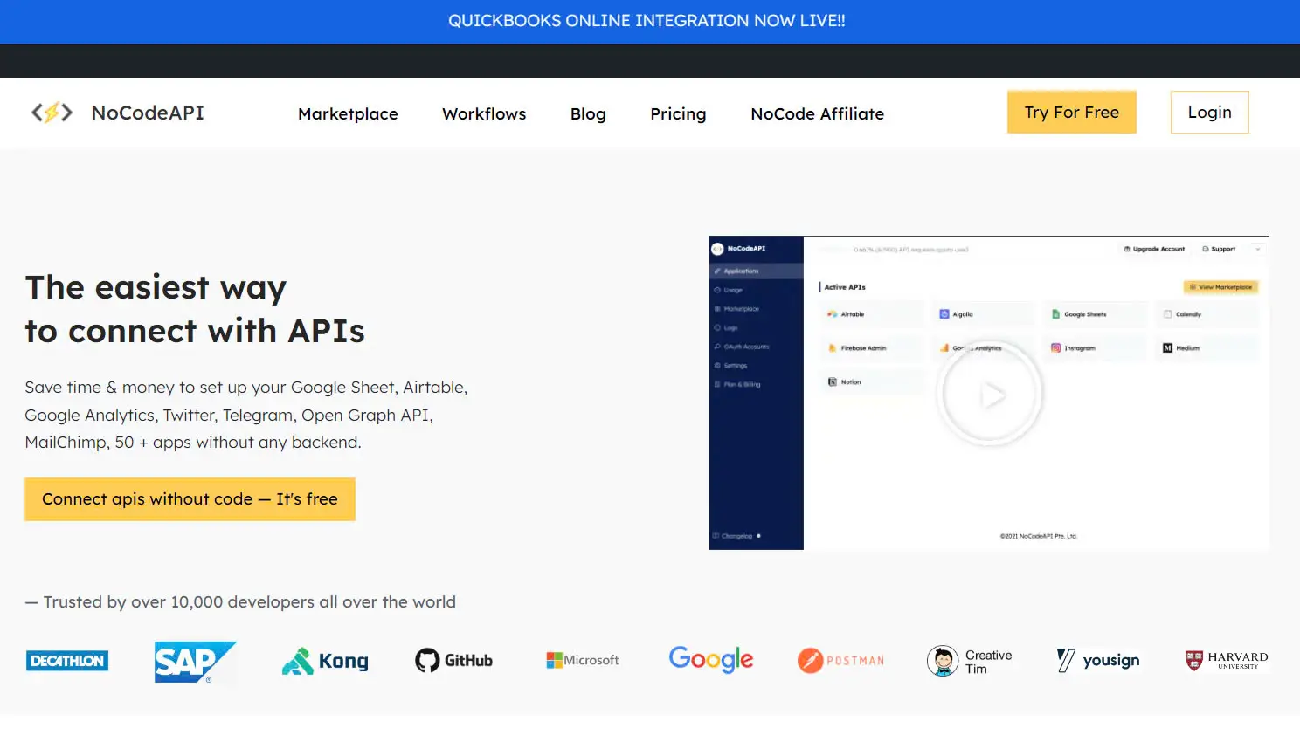Image resolution: width=1300 pixels, height=742 pixels.
Task: Click the Creative Tim logo
Action: pos(970,661)
